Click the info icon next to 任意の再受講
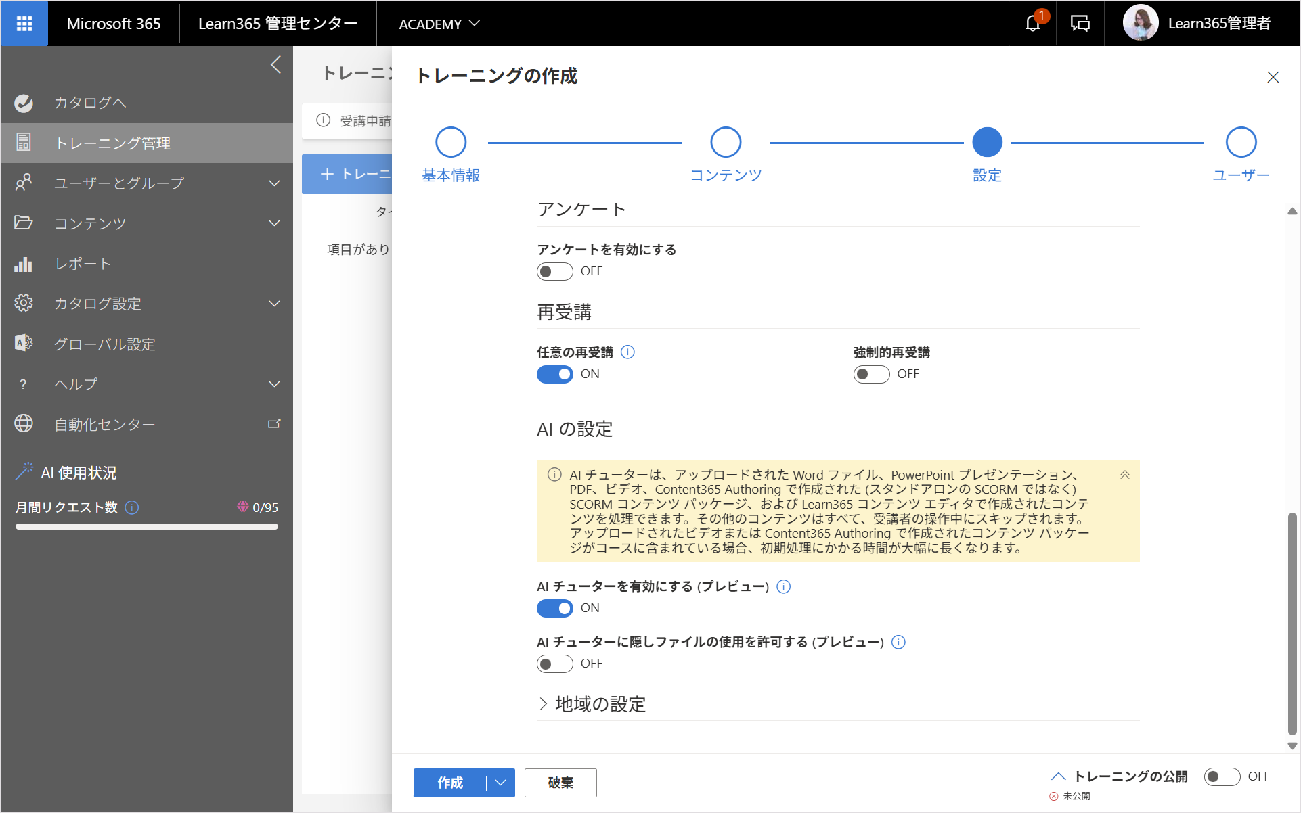Image resolution: width=1301 pixels, height=813 pixels. point(627,352)
